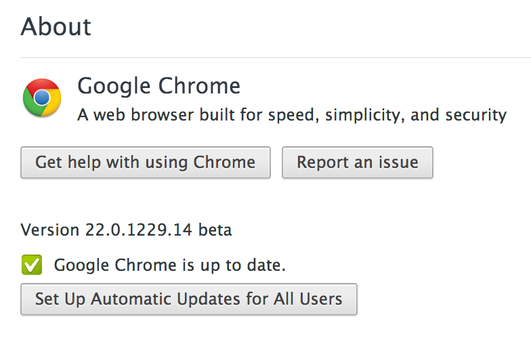Click the word security in the tagline
Viewport: 531px width, 348px height.
475,114
